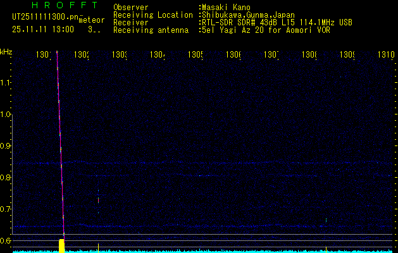Click the 0.9 kHz frequency axis tick
This screenshot has height=253, width=398.
pyautogui.click(x=6, y=146)
